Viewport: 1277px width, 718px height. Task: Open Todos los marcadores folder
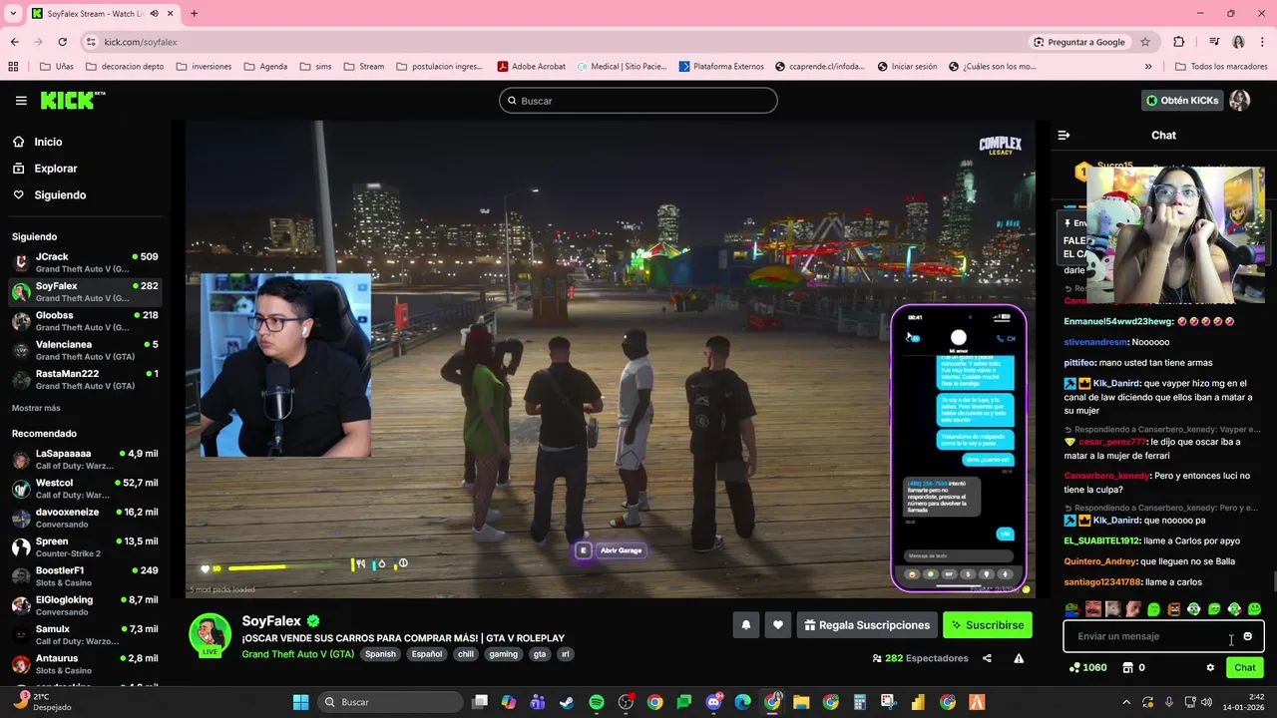pos(1221,67)
